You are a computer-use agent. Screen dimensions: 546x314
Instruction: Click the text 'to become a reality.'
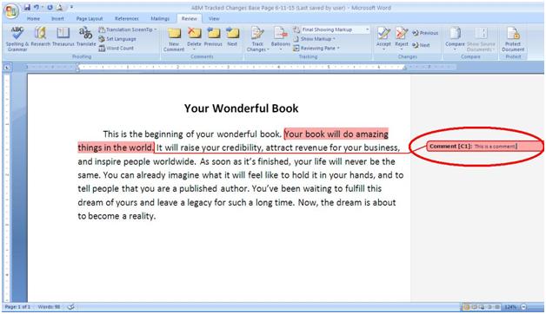pos(117,216)
